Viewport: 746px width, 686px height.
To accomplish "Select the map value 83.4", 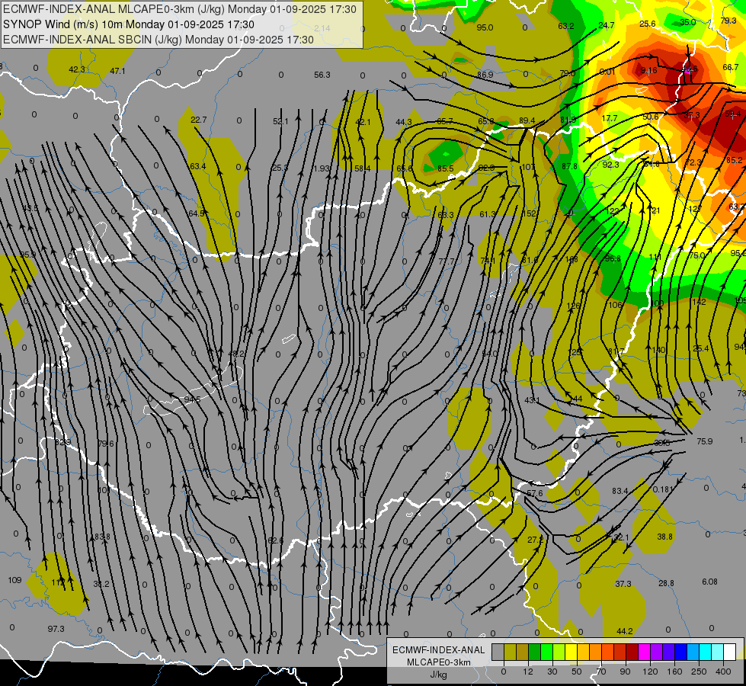I will click(x=620, y=491).
